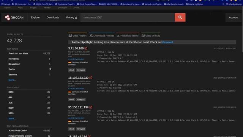Click the Germany flag under 18.192.183.239

tap(69, 92)
